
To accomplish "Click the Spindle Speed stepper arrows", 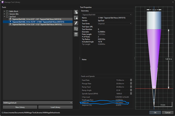I will (131, 94).
